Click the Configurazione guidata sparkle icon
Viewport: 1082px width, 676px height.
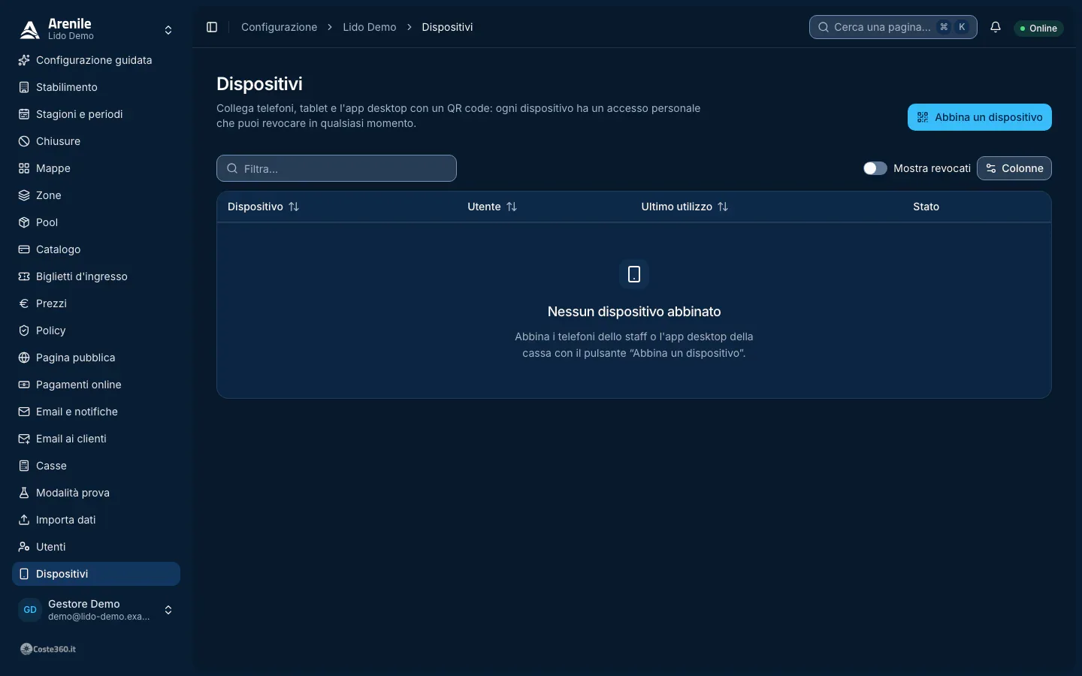[24, 60]
